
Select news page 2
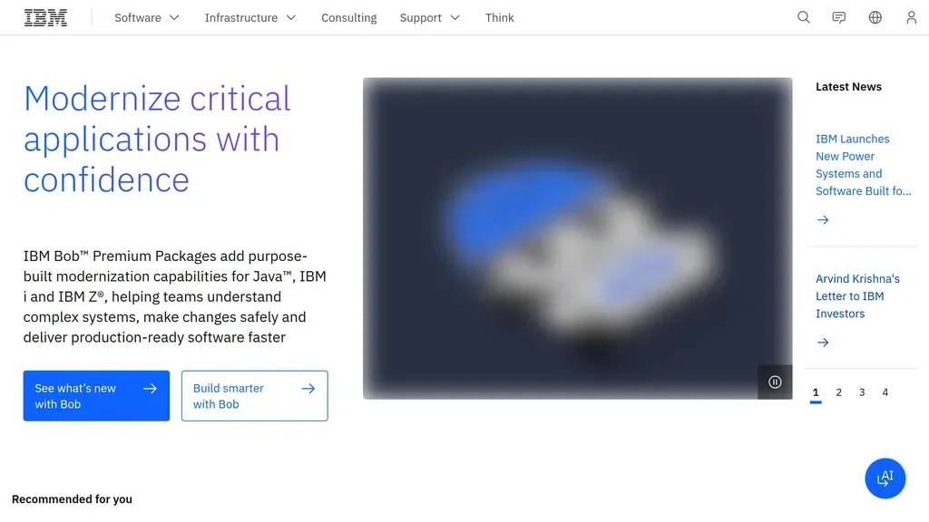[839, 392]
